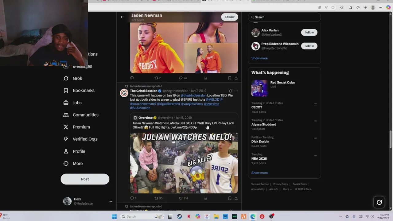Show more trends under What's happening
Screen dimensions: 393x221
pyautogui.click(x=259, y=173)
